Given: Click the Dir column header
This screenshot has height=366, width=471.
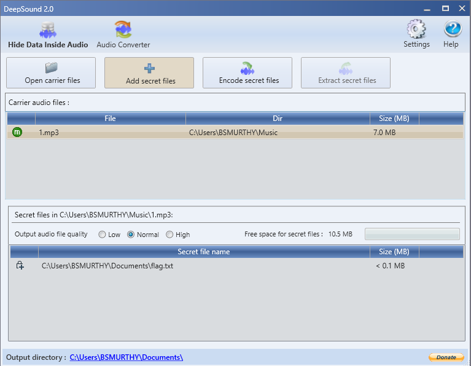Looking at the screenshot, I should (x=278, y=119).
